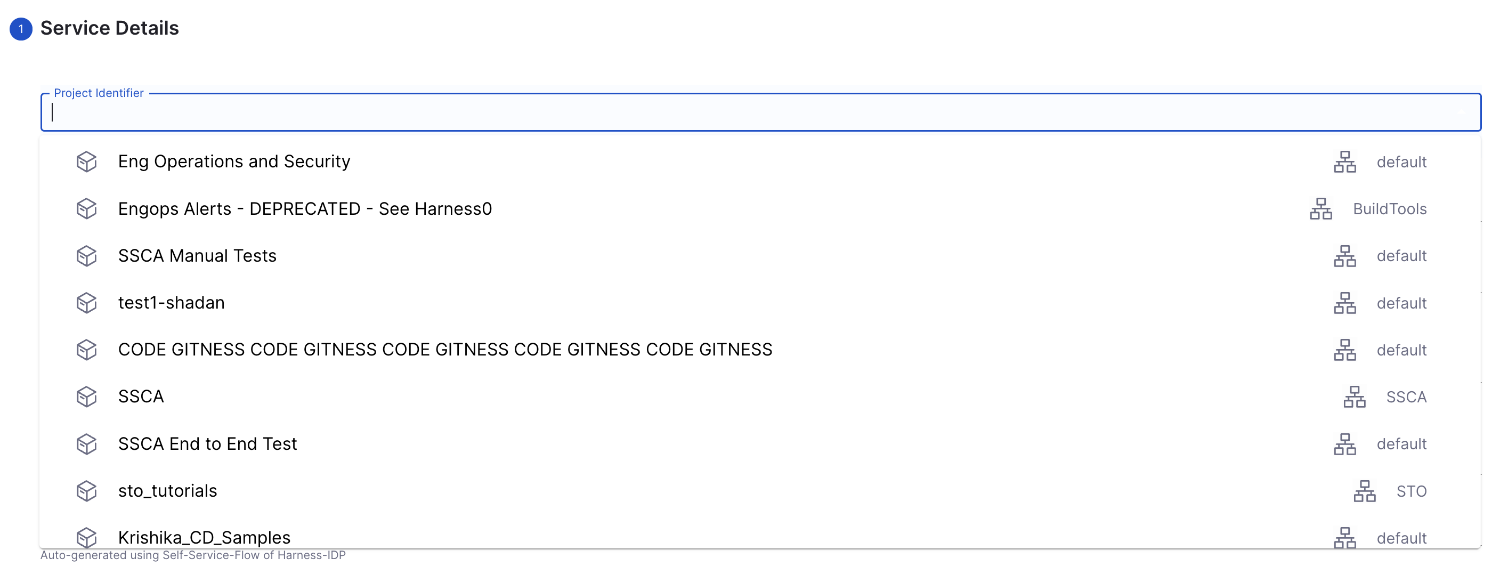Image resolution: width=1508 pixels, height=566 pixels.
Task: Click the Service Details heading
Action: coord(109,28)
